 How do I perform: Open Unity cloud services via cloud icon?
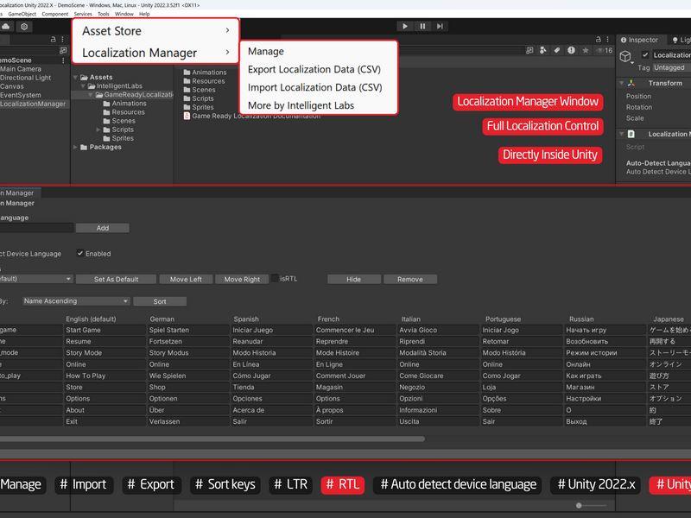[x=6, y=27]
